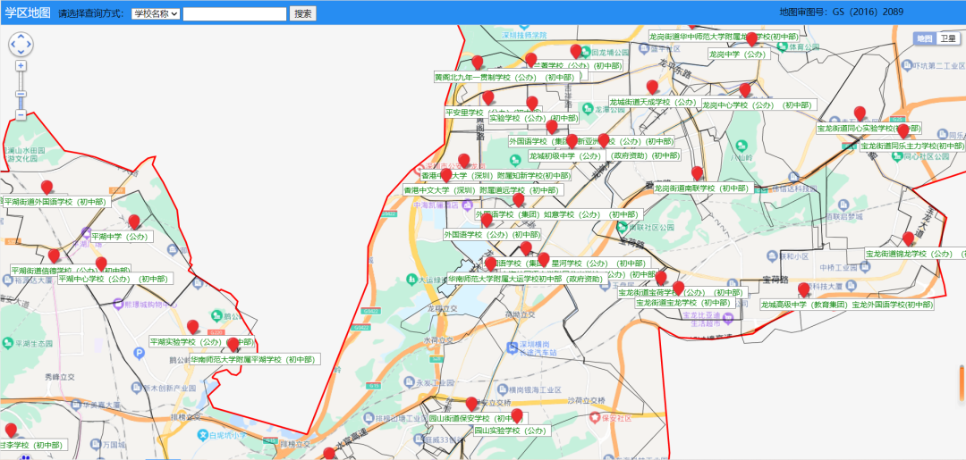966x460 pixels.
Task: Click the 宝龙街道宝龙学校（初中部） label
Action: 683,303
